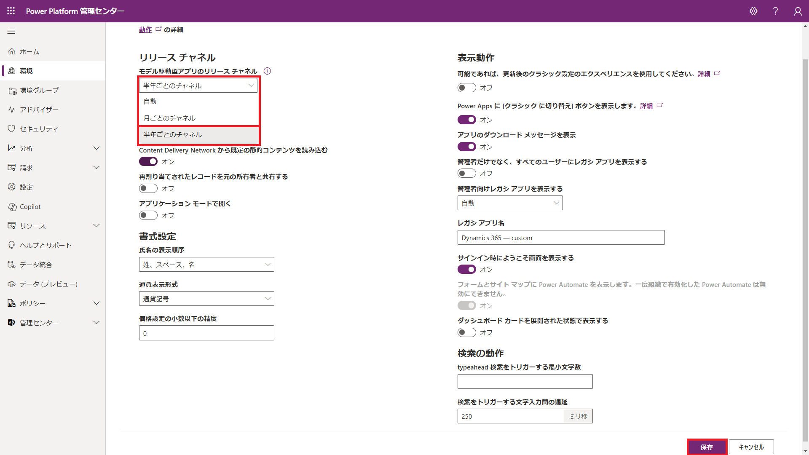Click external-link icon after クラシック設定 詳細
This screenshot has width=809, height=455.
717,73
